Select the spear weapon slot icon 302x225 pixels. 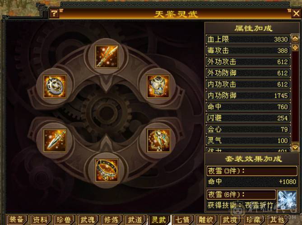[107, 57]
